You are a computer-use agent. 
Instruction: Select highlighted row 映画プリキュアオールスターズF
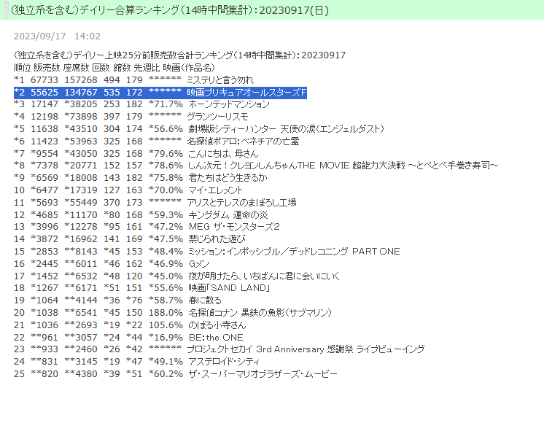[160, 93]
